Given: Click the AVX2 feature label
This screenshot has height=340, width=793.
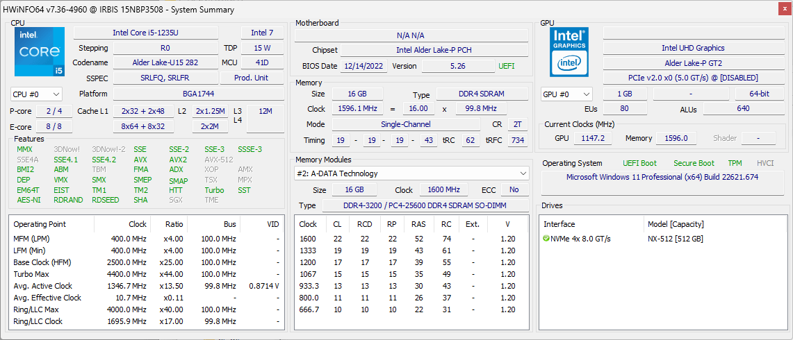Looking at the screenshot, I should coord(178,160).
